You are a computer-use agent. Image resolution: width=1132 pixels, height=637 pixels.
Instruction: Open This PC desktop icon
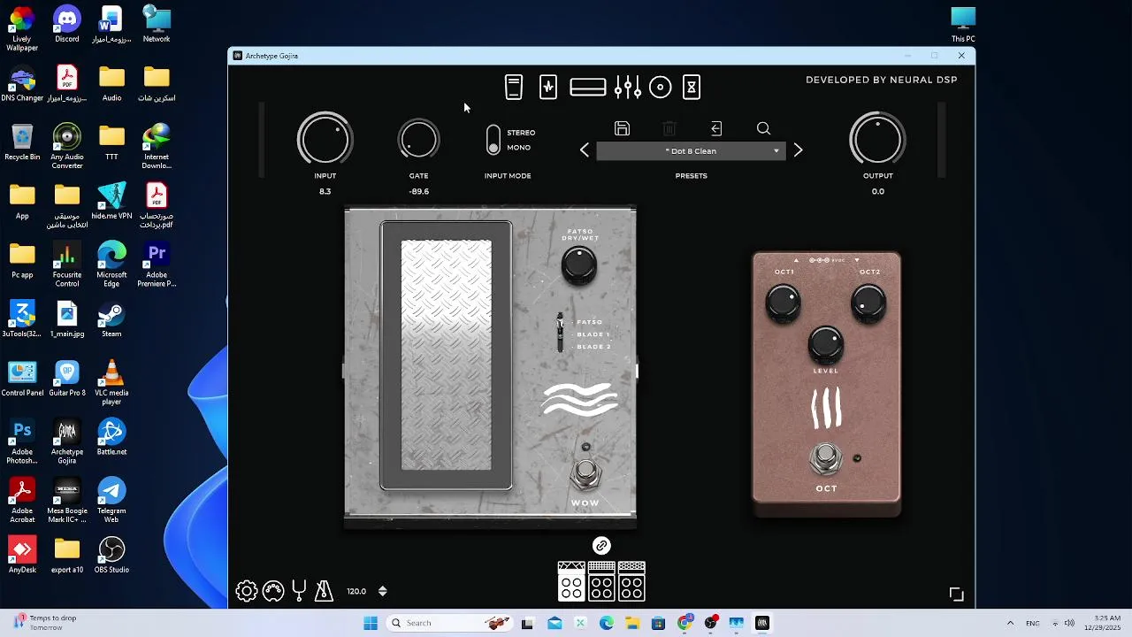(x=963, y=24)
